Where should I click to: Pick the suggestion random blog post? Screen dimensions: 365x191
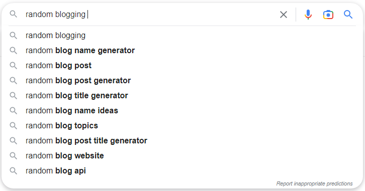click(182, 66)
